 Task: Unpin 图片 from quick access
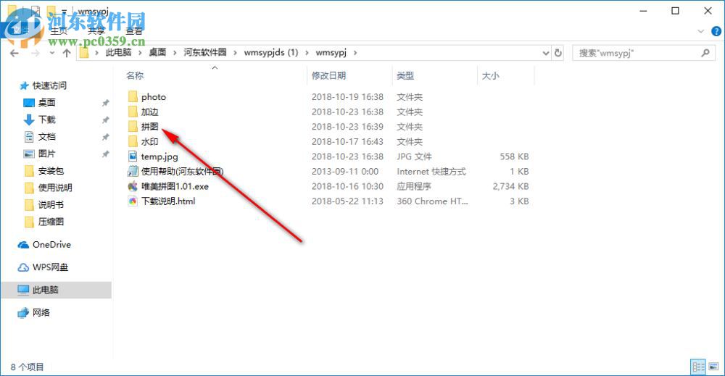pos(105,154)
